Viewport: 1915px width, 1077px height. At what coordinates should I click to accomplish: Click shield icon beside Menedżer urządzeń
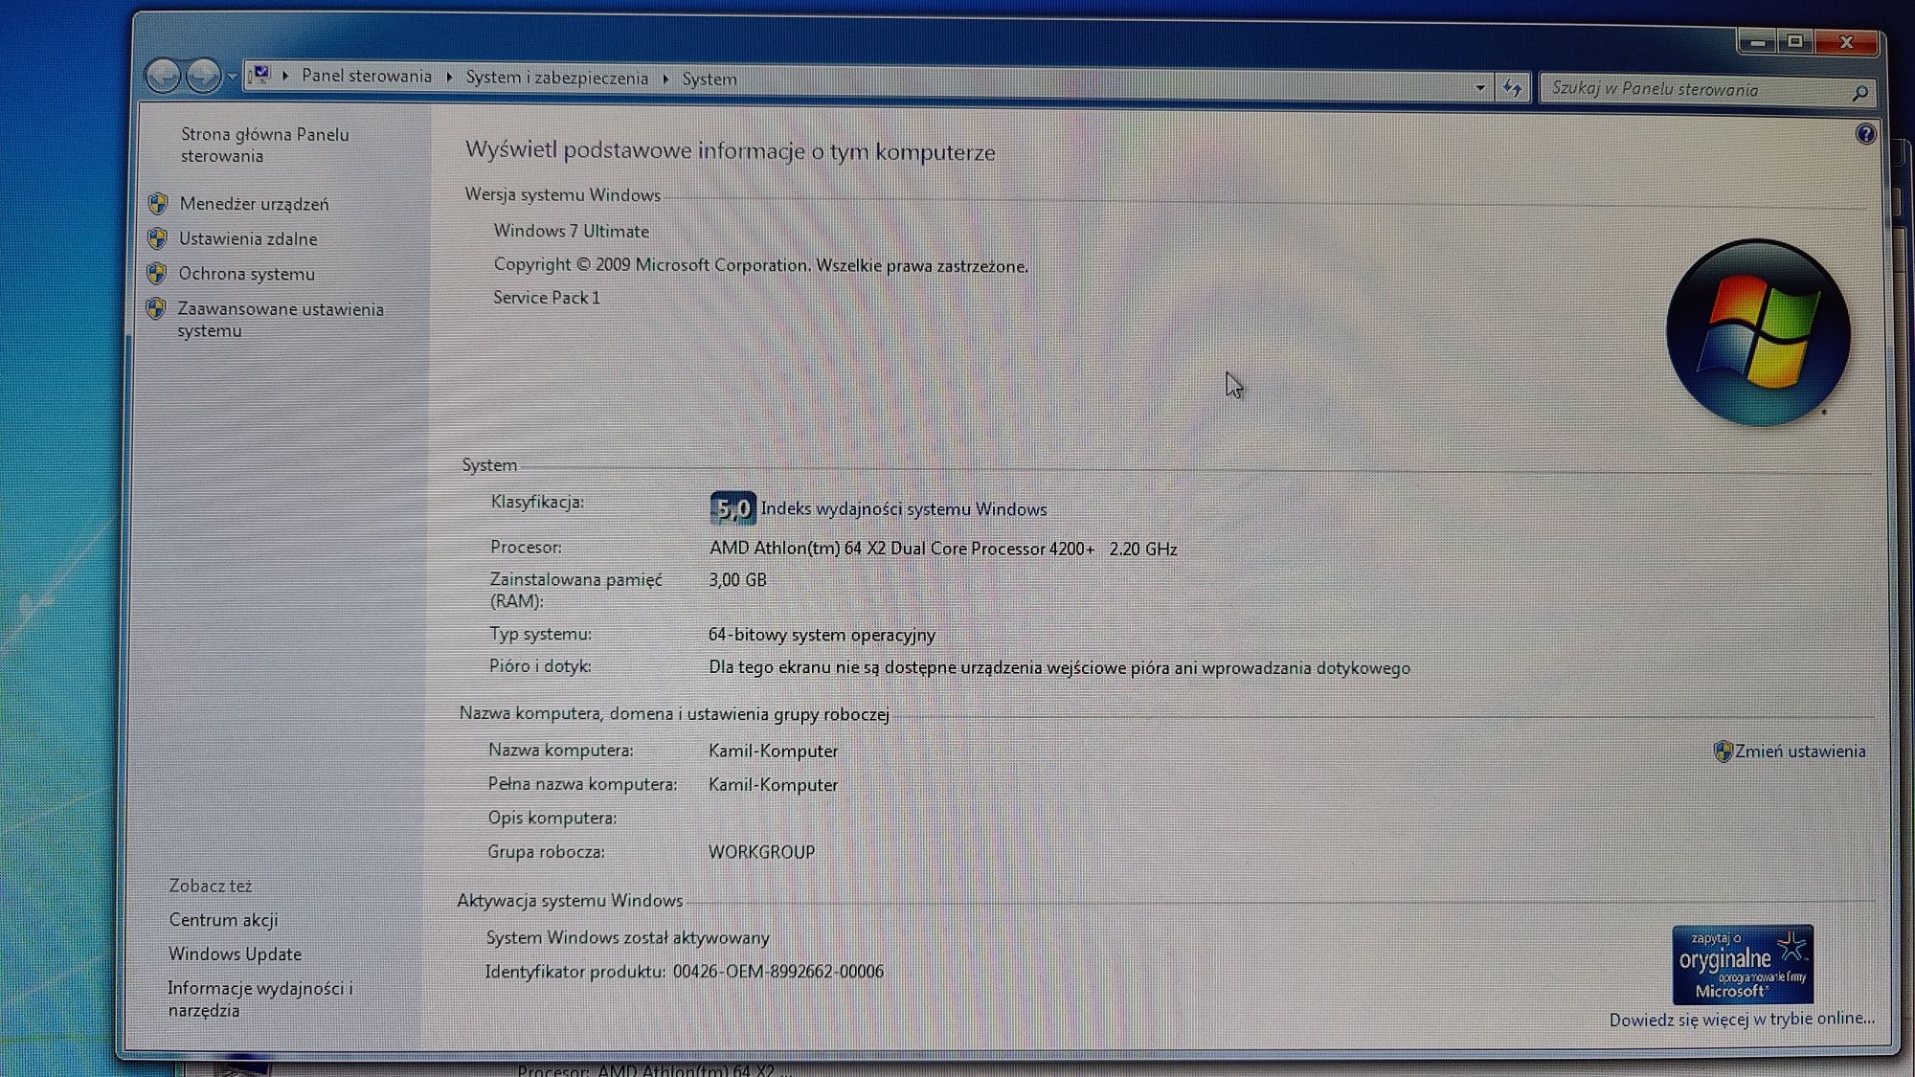158,204
